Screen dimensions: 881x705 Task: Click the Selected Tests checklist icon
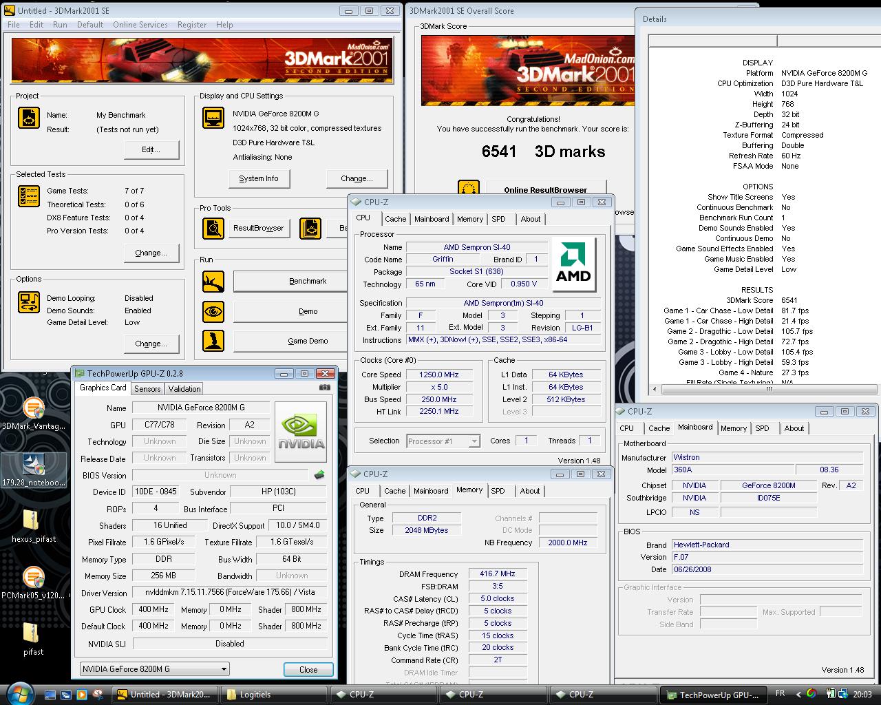pyautogui.click(x=29, y=196)
